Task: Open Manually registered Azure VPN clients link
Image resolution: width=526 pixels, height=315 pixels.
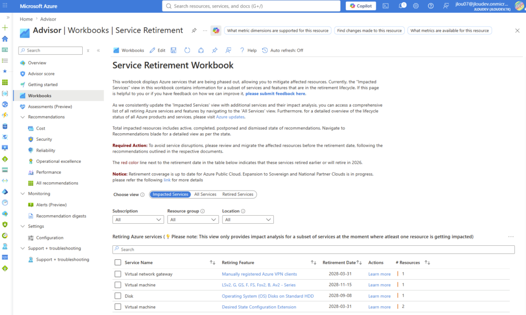Action: [259, 274]
